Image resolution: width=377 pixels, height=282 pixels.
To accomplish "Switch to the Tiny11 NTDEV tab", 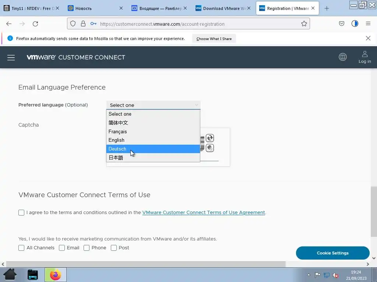I will coord(31,8).
